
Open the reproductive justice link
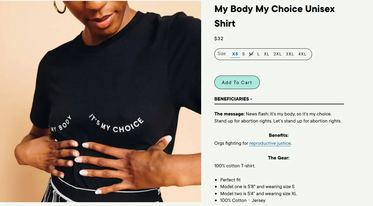[x=270, y=143]
